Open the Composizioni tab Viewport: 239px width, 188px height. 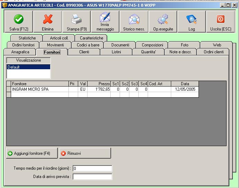(x=152, y=45)
